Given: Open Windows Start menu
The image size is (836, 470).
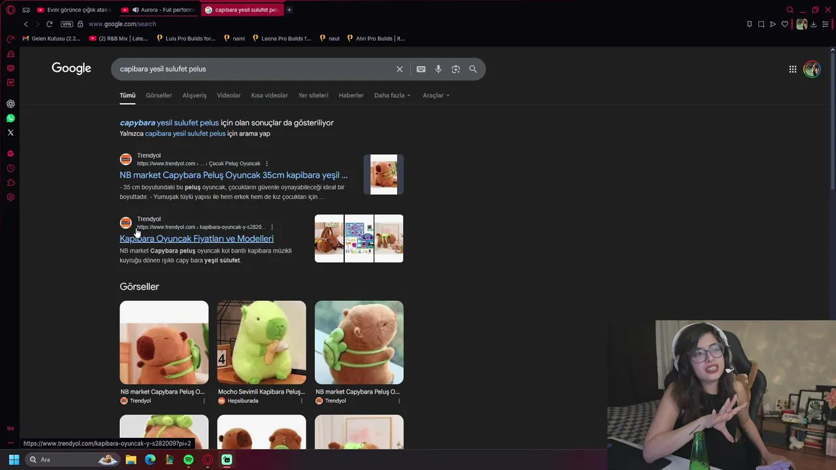Looking at the screenshot, I should pos(14,460).
